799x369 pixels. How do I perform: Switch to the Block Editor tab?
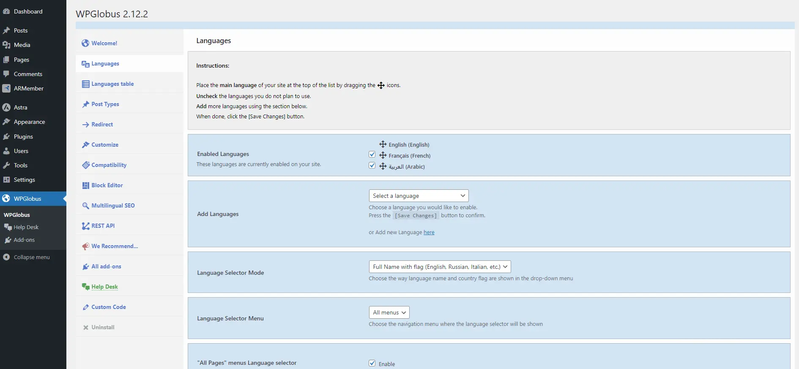click(x=129, y=185)
